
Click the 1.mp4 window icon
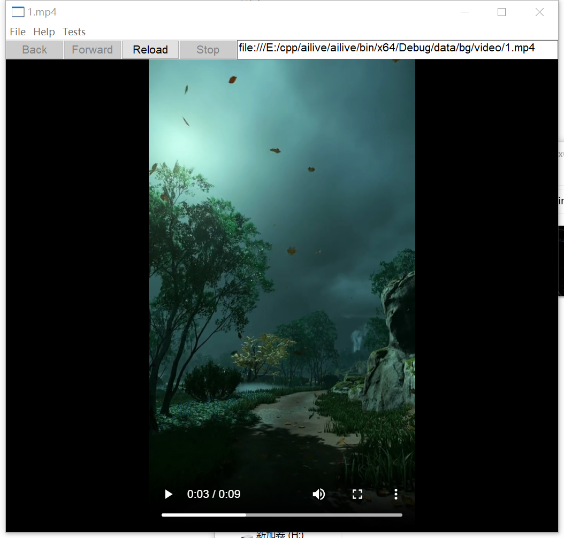18,12
